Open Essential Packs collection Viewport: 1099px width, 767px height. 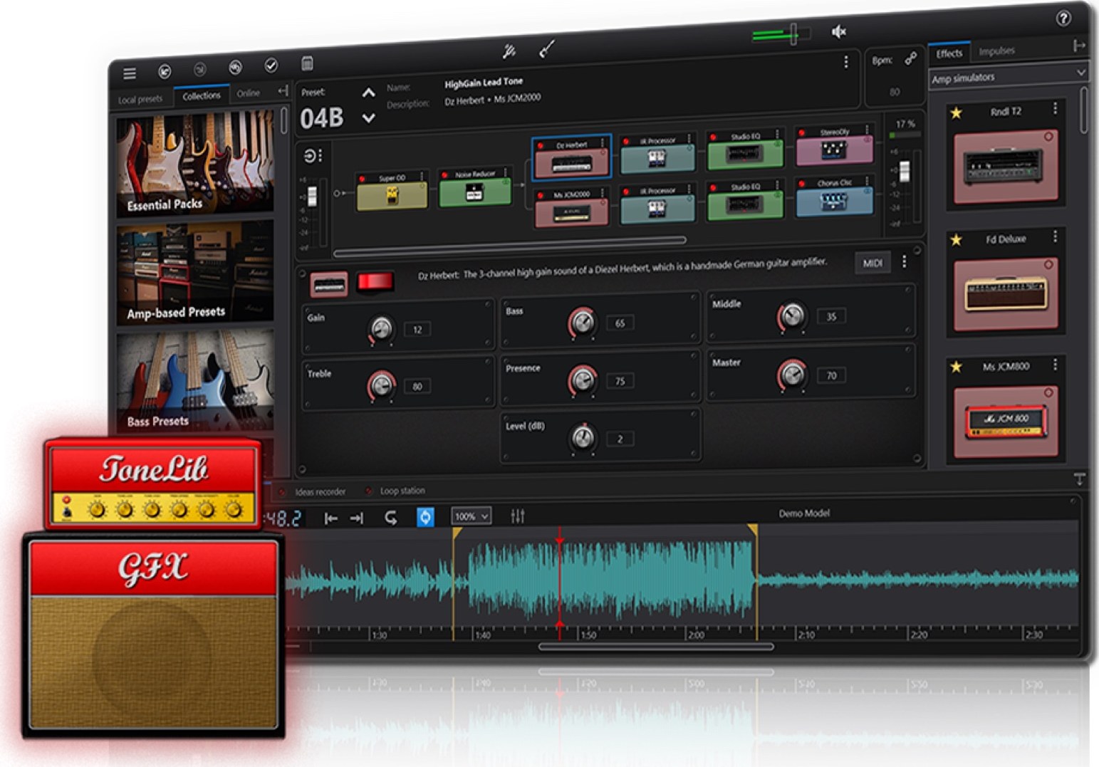pyautogui.click(x=195, y=165)
